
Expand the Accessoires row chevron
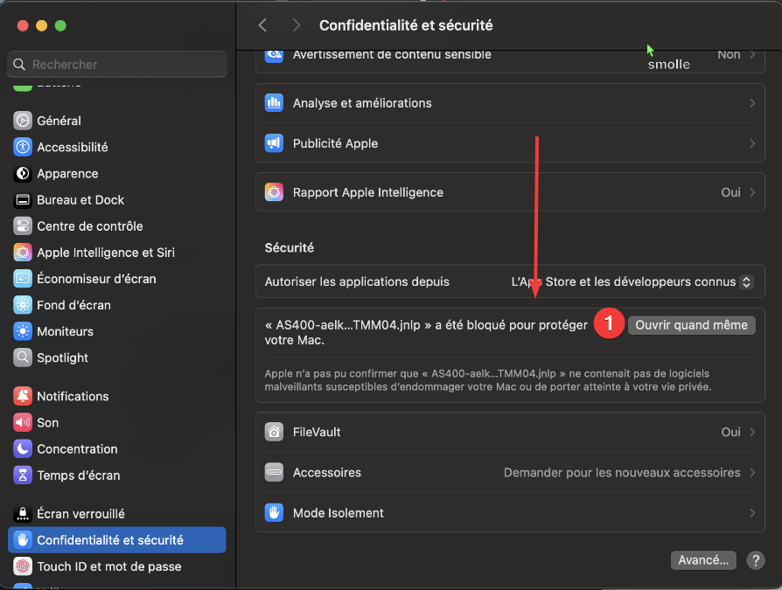(752, 472)
